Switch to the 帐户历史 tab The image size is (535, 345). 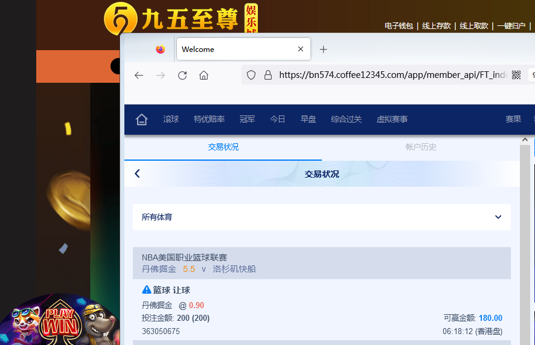coord(421,147)
